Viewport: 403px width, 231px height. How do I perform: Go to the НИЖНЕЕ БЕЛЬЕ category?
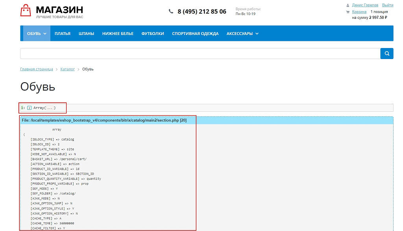pyautogui.click(x=118, y=33)
